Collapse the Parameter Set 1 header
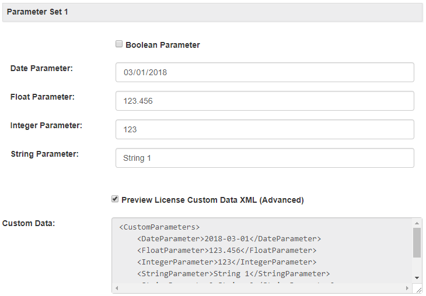The width and height of the screenshot is (426, 296). [x=212, y=12]
